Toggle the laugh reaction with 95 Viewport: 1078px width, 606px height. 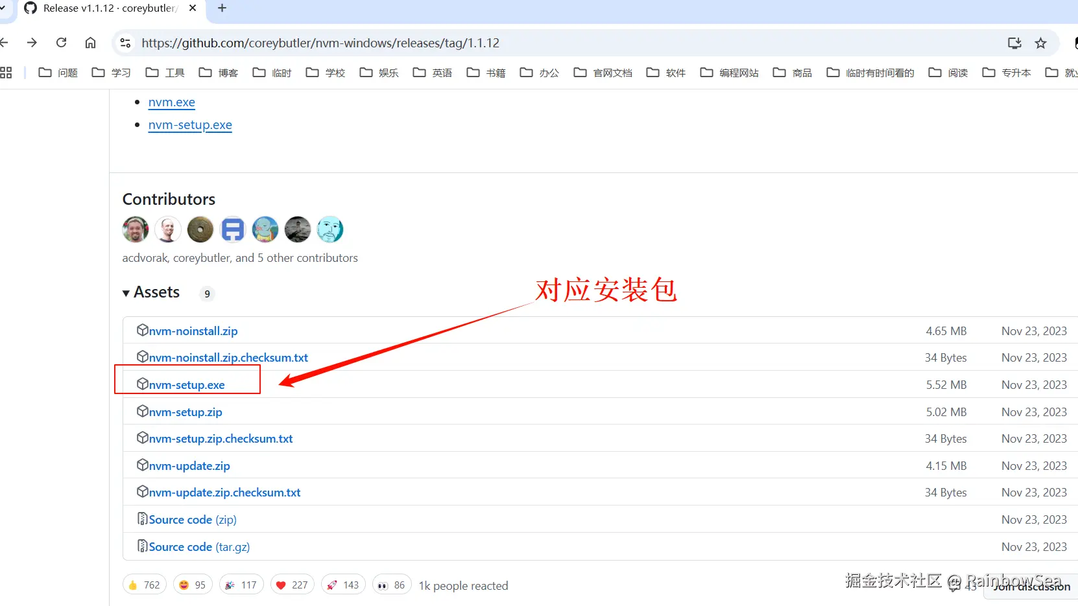click(193, 585)
